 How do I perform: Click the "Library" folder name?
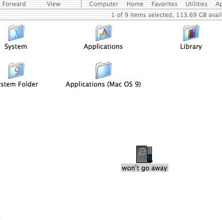point(191,47)
